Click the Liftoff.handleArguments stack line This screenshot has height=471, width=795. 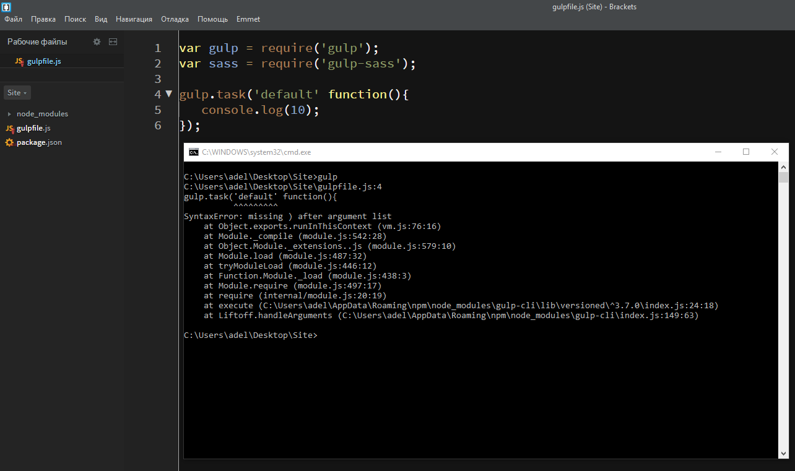point(451,316)
